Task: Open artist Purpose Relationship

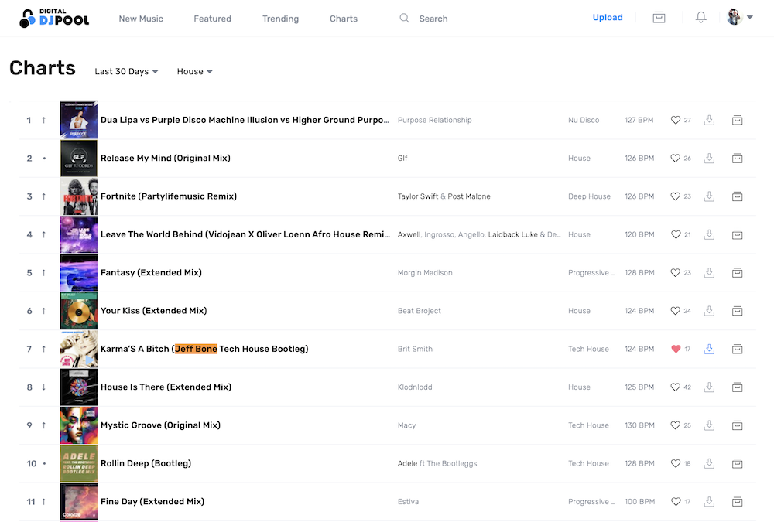Action: (x=434, y=120)
